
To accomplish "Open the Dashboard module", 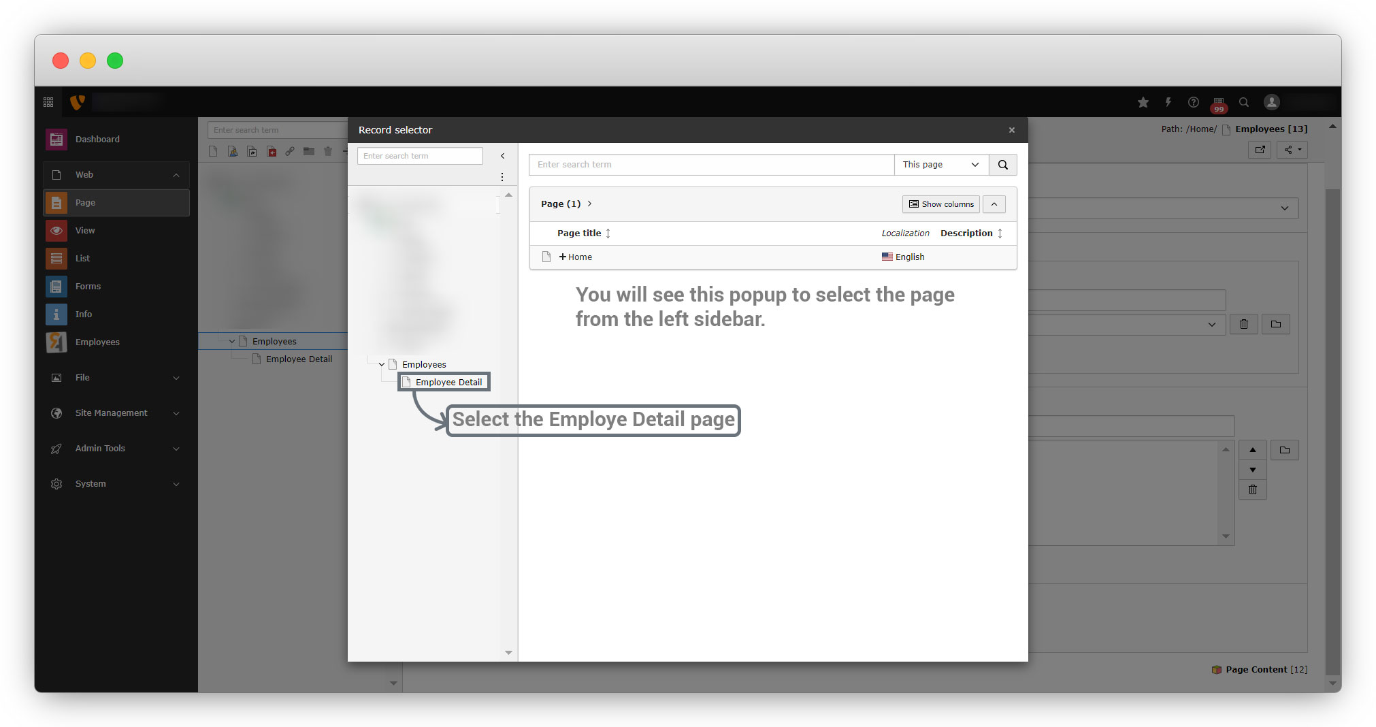I will coord(97,140).
